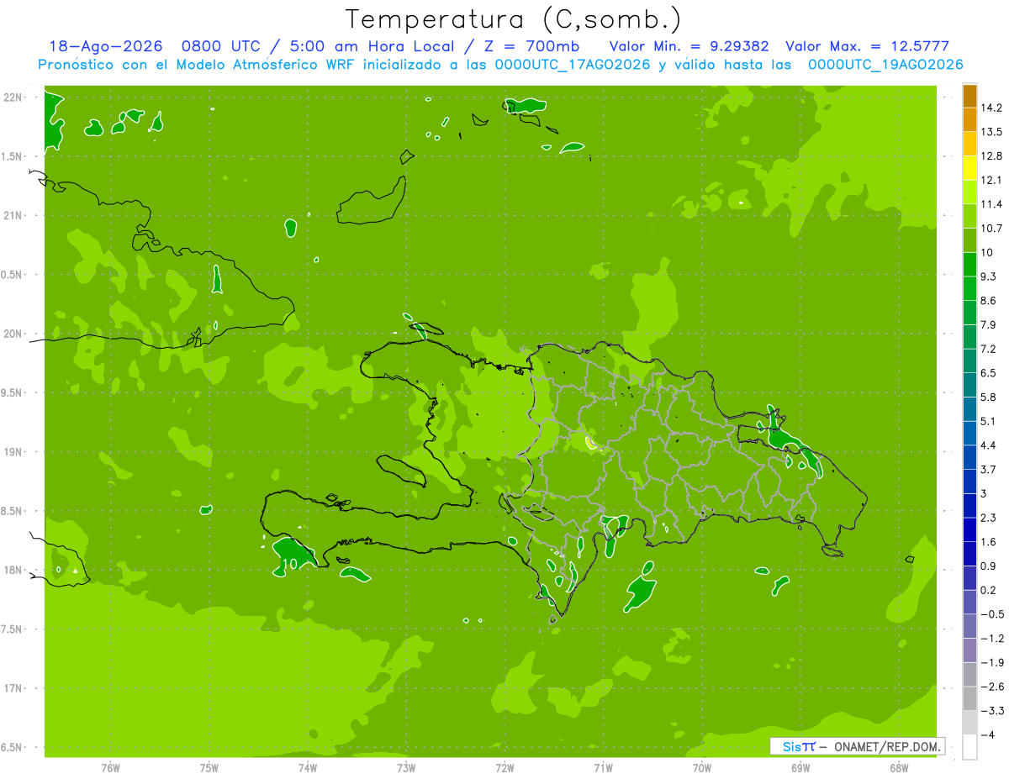Screen dimensions: 1009x779
Task: Click the map title 'Temperatura (C,somb.)'
Action: (x=514, y=18)
